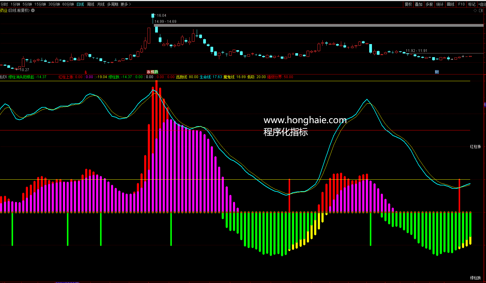
Task: Click the 标记 marker tool
Action: (472, 4)
